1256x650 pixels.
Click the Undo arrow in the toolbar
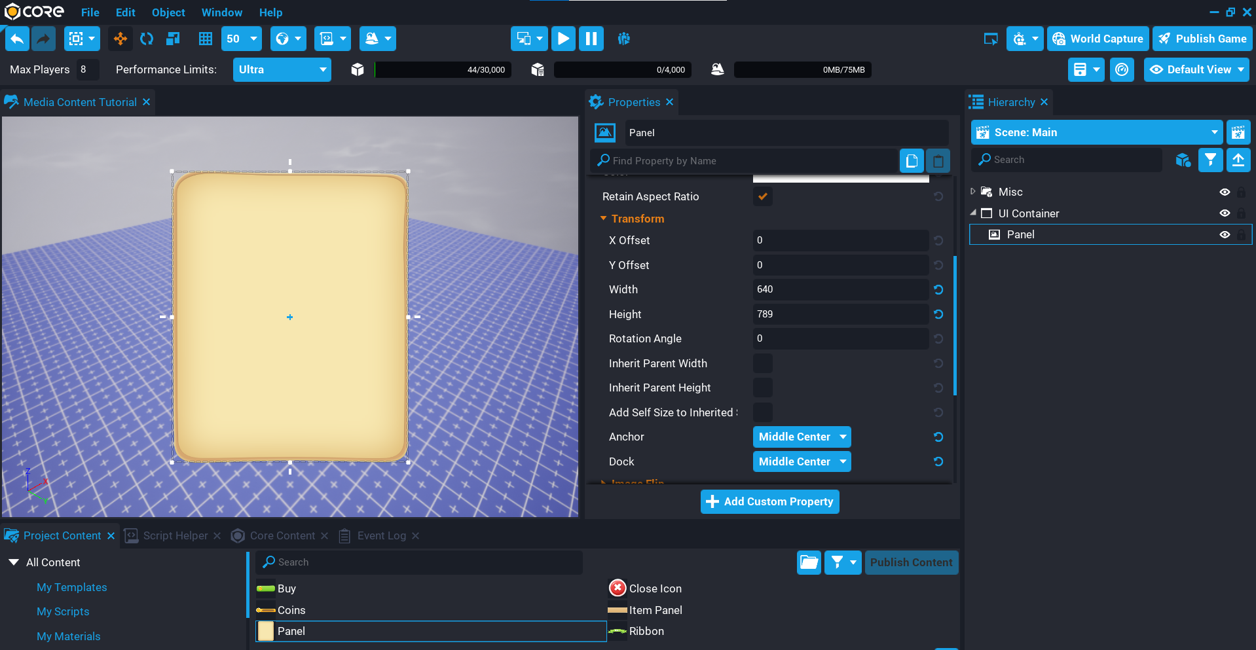point(18,39)
